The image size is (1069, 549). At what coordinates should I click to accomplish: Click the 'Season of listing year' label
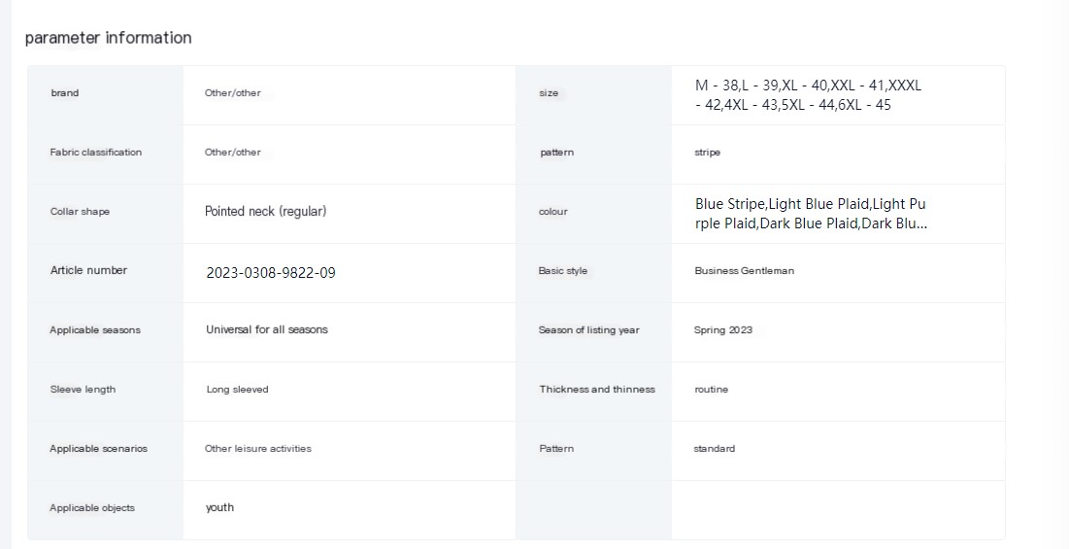tap(589, 330)
